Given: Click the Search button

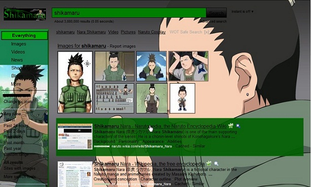Looking at the screenshot, I should tap(216, 13).
